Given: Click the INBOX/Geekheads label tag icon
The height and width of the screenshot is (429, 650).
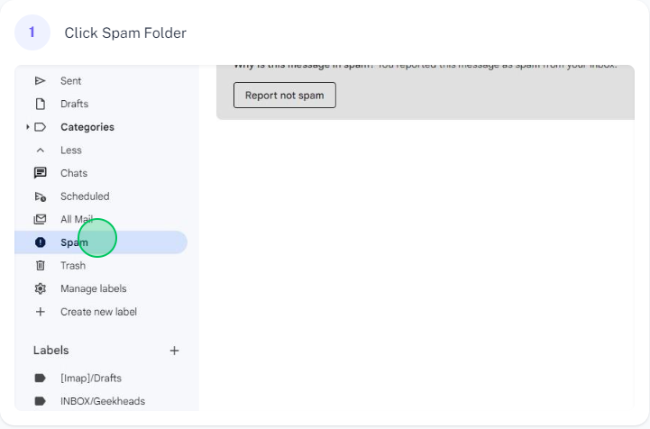Looking at the screenshot, I should tap(41, 401).
